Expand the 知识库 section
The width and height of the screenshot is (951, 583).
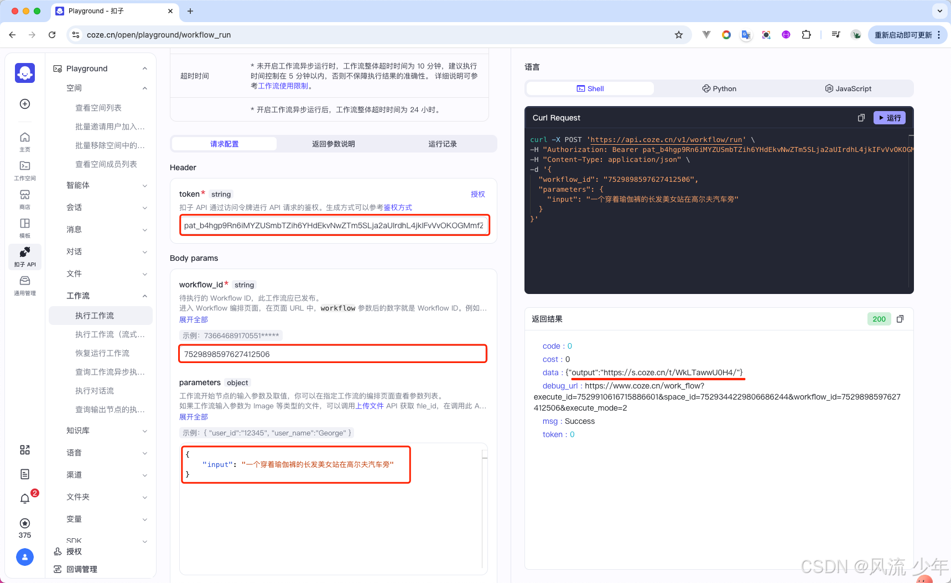click(145, 430)
